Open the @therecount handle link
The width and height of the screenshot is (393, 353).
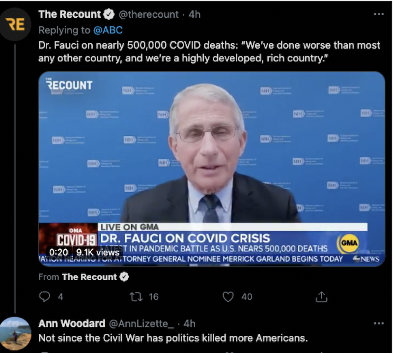click(x=149, y=15)
